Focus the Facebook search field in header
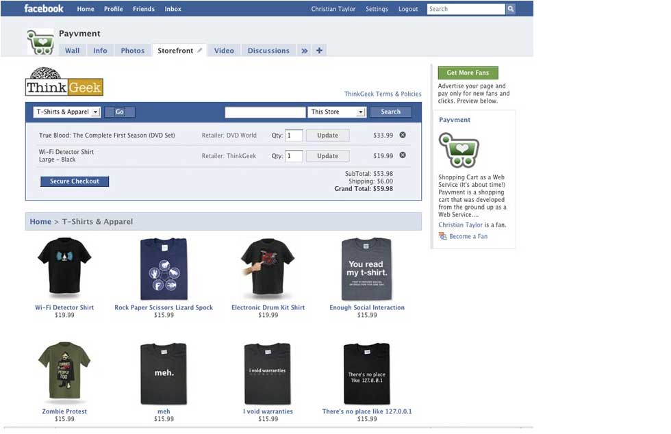Screen dimensions: 671x434 [x=466, y=9]
